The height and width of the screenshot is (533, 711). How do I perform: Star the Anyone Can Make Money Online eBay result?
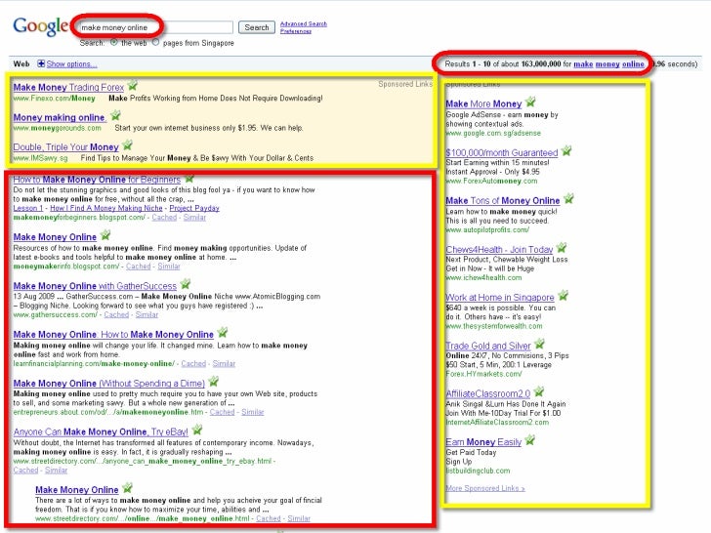click(x=197, y=430)
